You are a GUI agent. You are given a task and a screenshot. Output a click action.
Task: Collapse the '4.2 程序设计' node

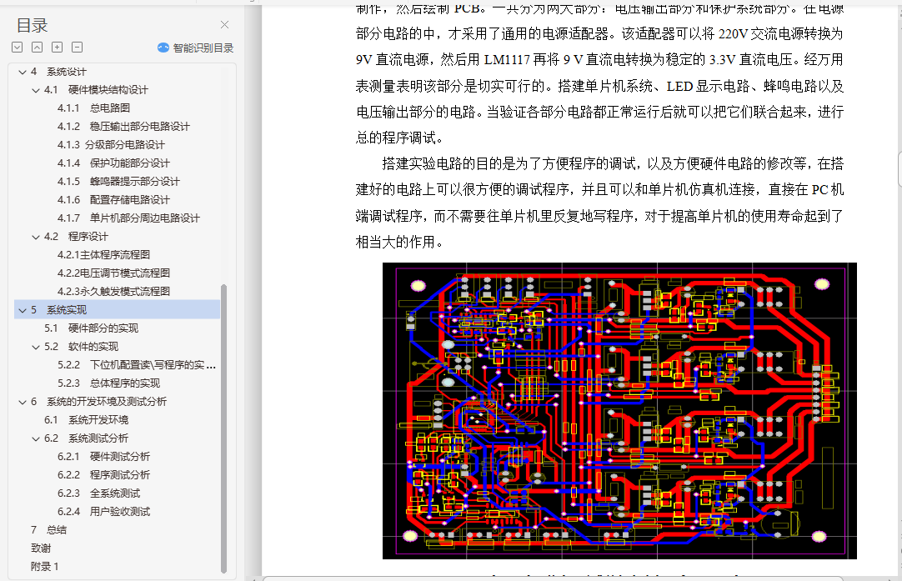pyautogui.click(x=36, y=237)
